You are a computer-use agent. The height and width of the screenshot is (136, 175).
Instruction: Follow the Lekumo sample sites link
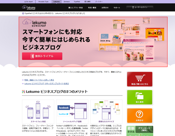[47, 84]
